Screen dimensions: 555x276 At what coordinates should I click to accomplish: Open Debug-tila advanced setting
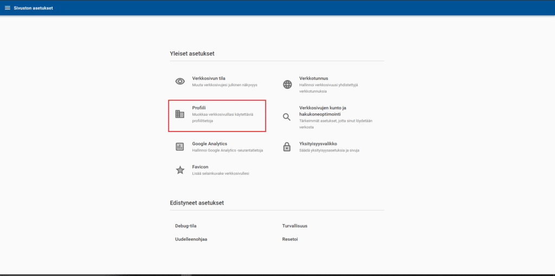(185, 226)
